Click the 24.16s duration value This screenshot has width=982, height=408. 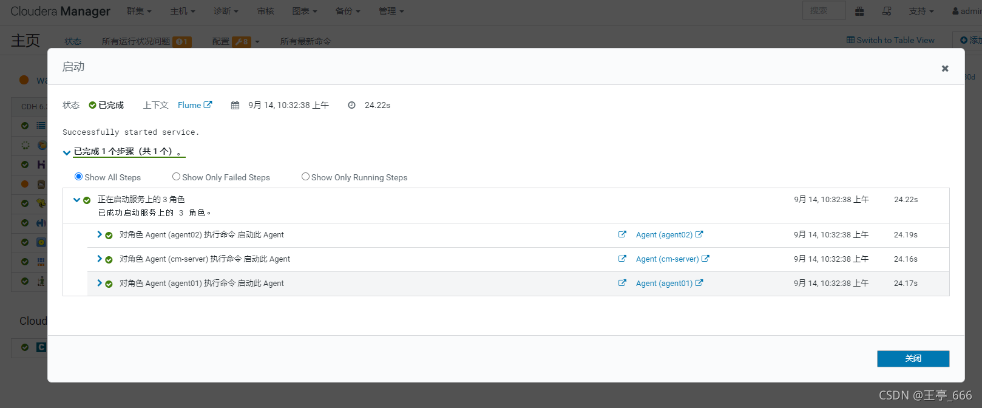click(906, 259)
